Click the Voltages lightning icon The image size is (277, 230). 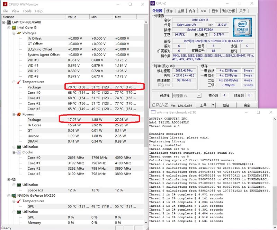[19, 33]
